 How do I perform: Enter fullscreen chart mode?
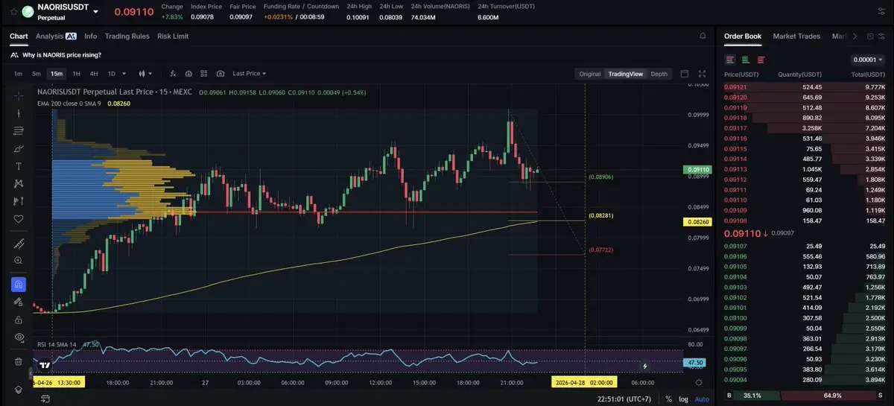pyautogui.click(x=702, y=74)
